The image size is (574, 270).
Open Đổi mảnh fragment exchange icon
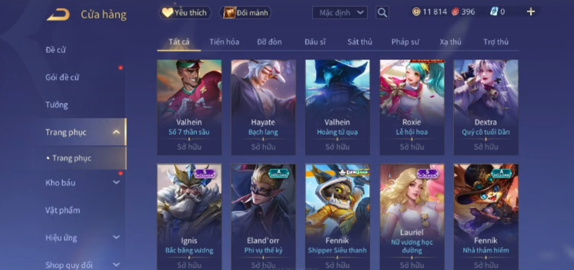coord(229,13)
